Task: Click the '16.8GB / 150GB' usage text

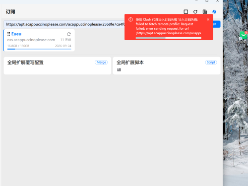Action: coord(18,46)
